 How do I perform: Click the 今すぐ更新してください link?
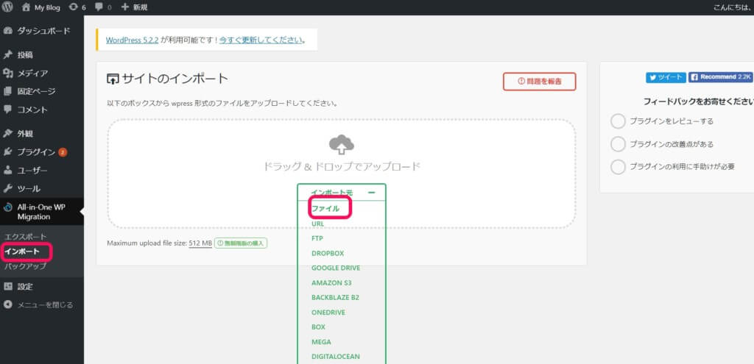point(261,39)
